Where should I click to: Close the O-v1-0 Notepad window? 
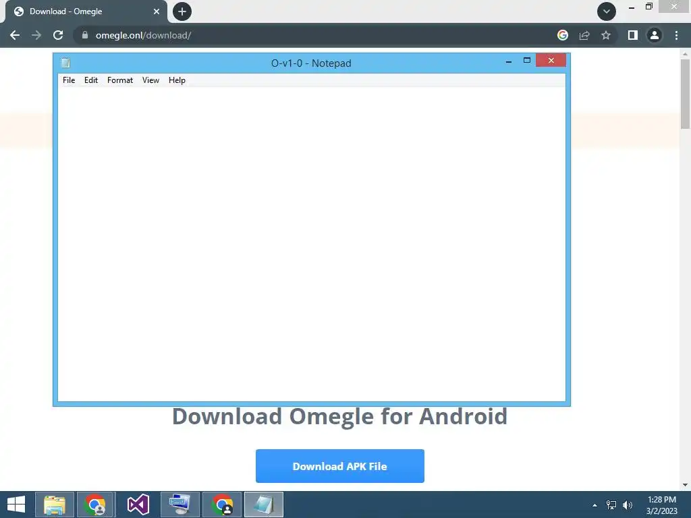pos(551,60)
